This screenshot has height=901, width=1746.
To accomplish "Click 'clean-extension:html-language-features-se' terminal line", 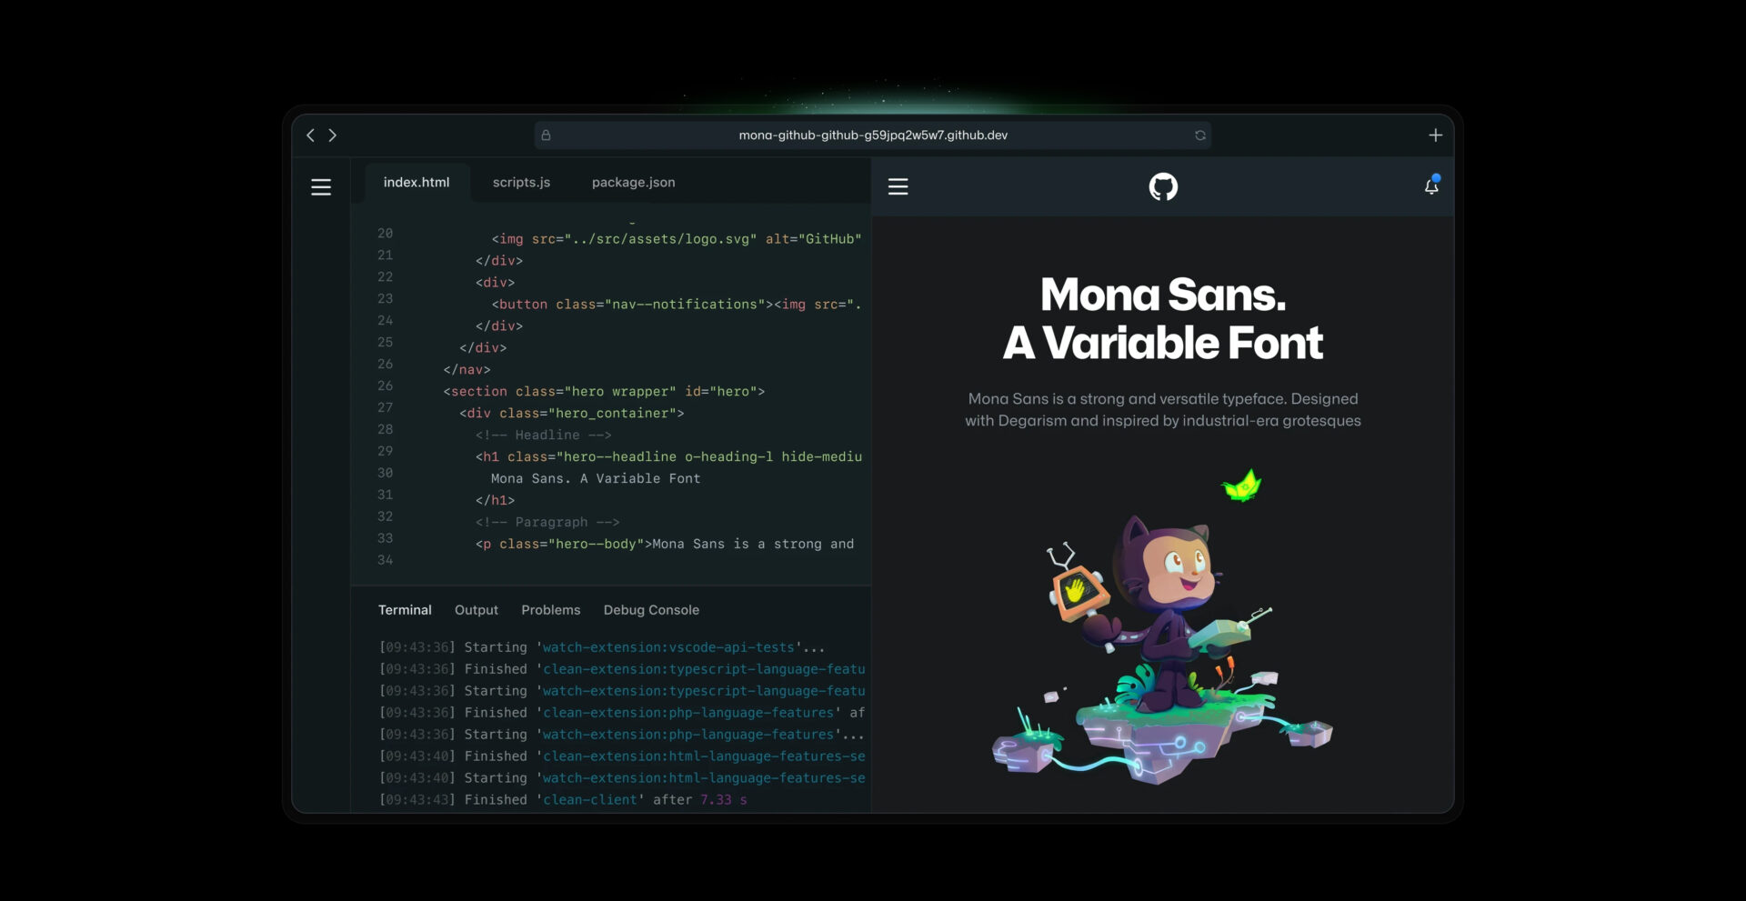I will (622, 756).
